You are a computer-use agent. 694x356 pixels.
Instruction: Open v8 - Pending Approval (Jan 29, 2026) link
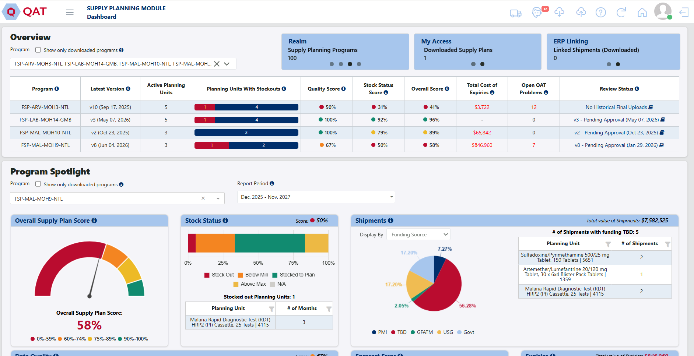coord(616,145)
